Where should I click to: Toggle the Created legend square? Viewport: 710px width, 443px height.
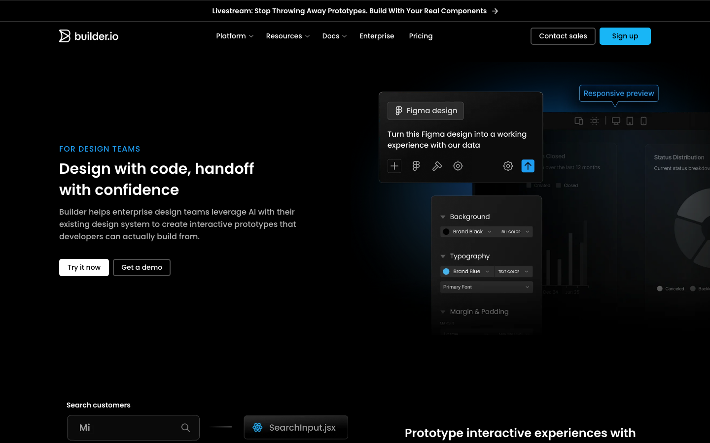tap(529, 186)
